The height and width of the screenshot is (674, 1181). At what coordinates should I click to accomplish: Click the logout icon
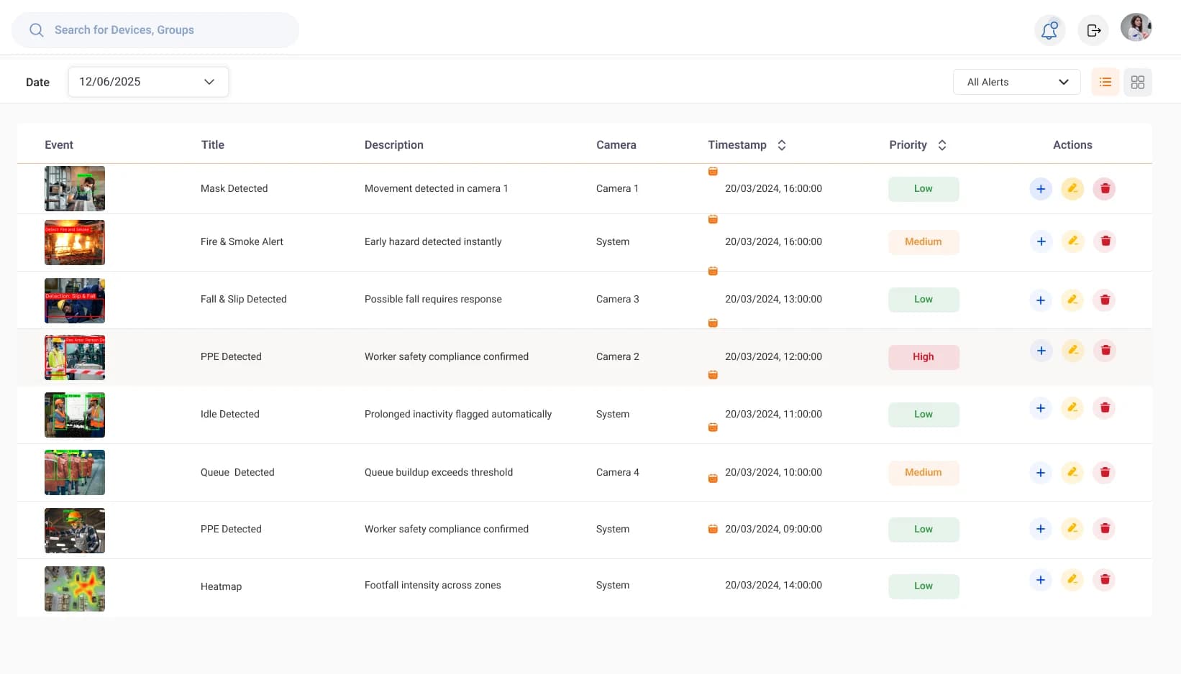[1093, 29]
